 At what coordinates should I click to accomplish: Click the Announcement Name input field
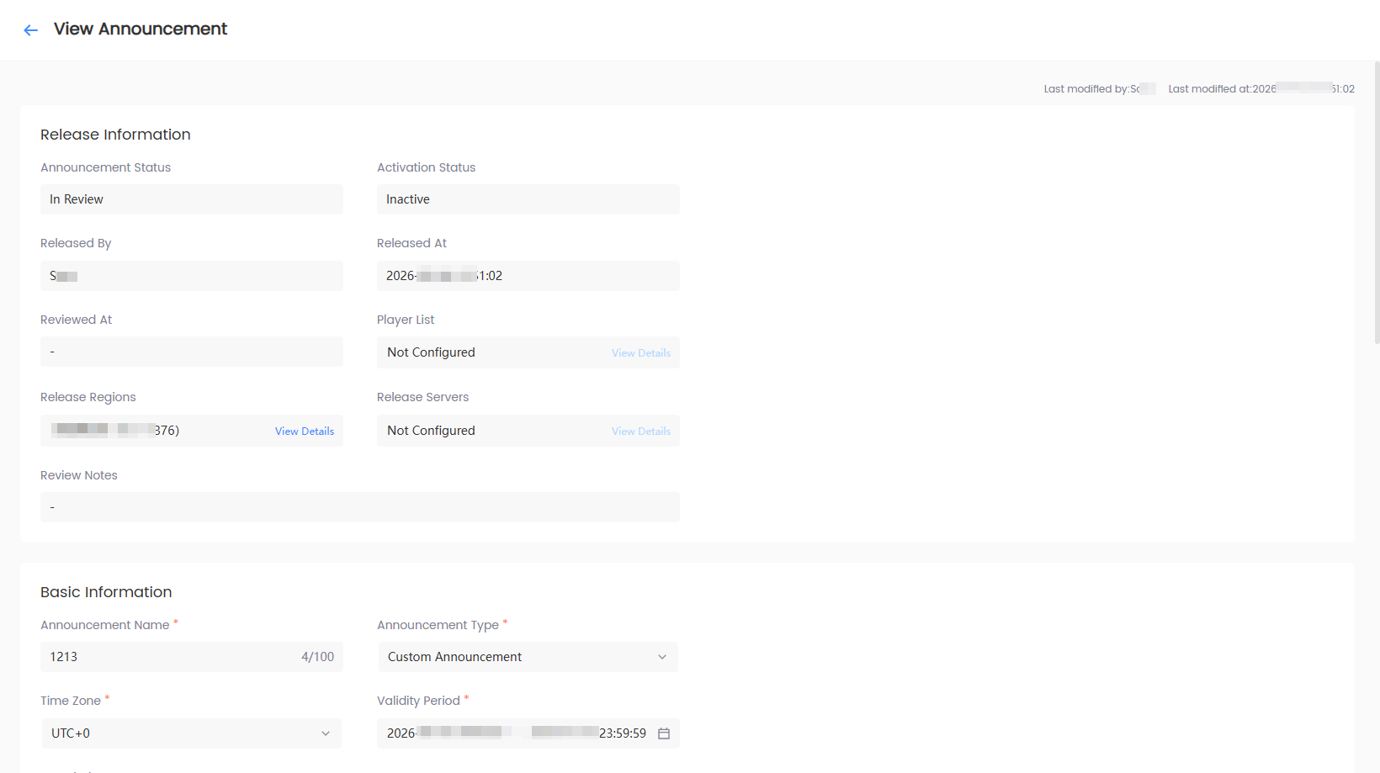pos(192,657)
